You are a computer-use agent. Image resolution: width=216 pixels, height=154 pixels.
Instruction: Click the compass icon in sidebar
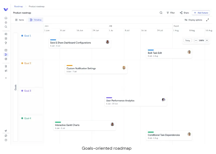click(6, 136)
